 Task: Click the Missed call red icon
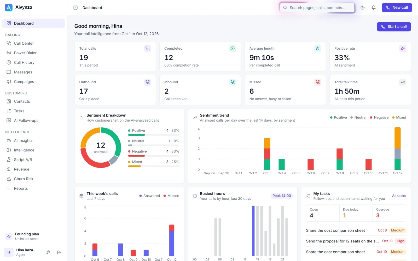pos(318,82)
